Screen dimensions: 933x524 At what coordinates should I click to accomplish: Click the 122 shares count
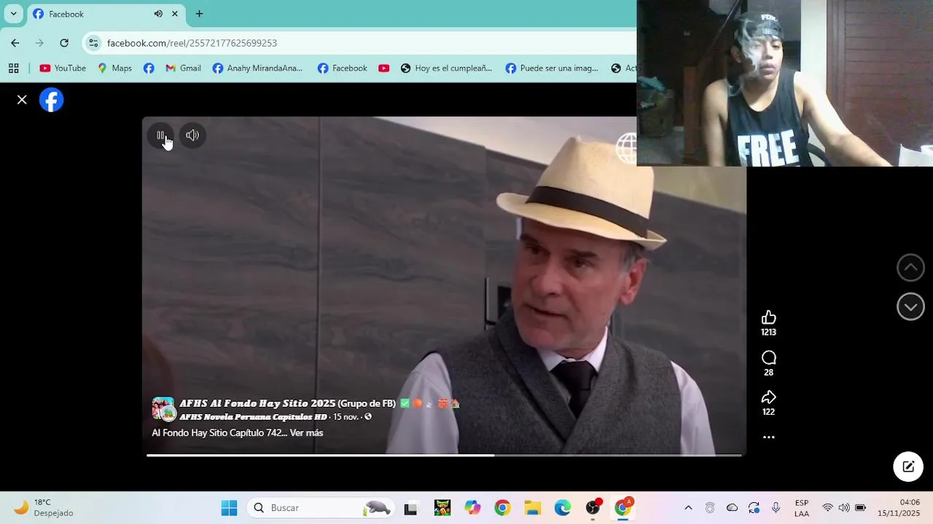point(768,412)
